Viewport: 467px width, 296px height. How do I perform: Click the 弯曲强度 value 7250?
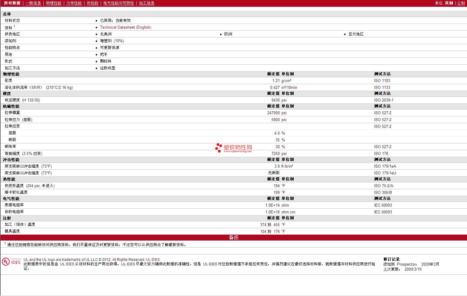coord(275,153)
